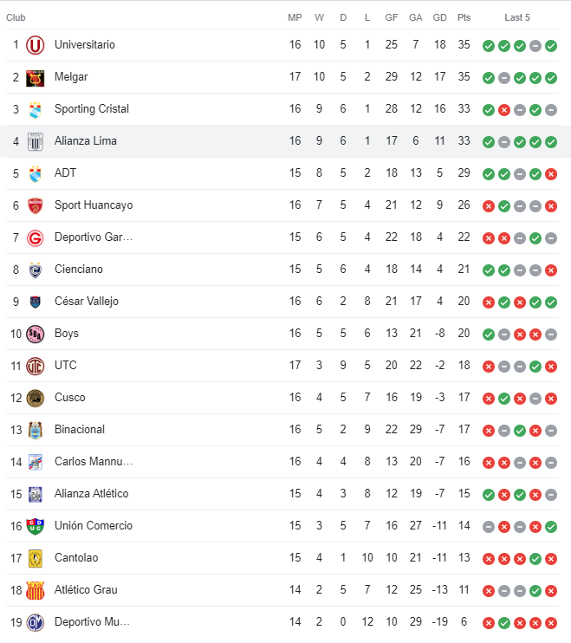Click the Sporting Cristal crest icon

[35, 109]
